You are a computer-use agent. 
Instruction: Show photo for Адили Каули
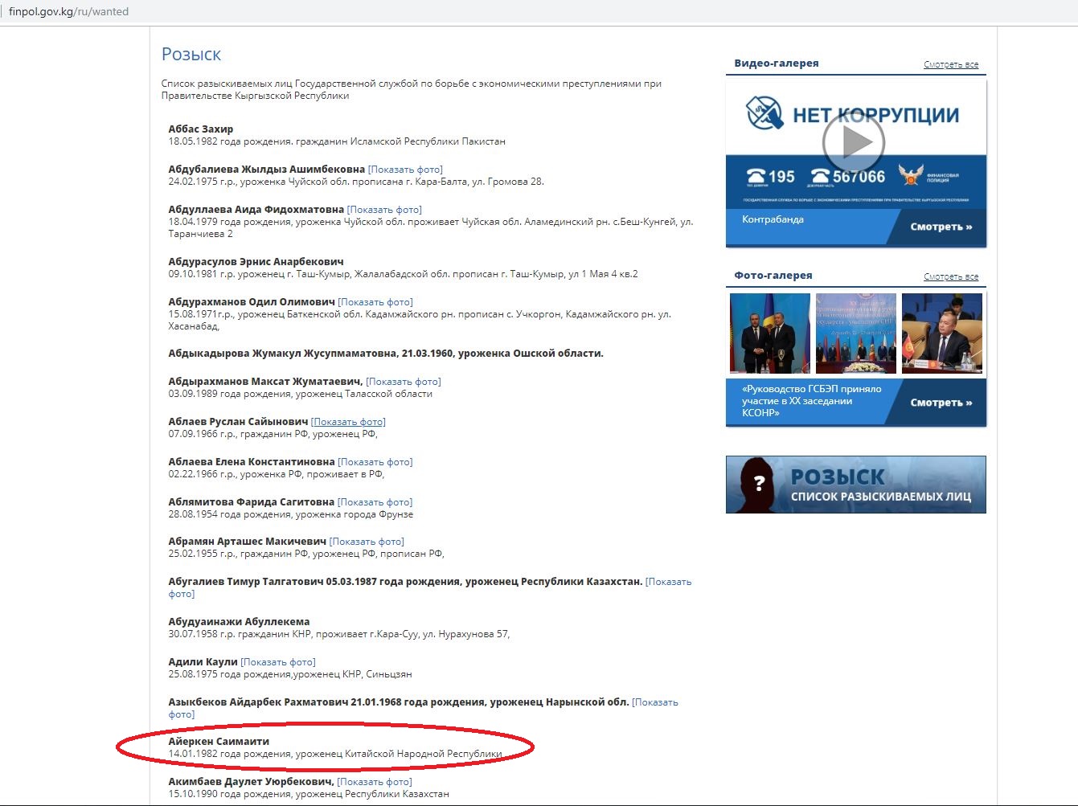(278, 662)
